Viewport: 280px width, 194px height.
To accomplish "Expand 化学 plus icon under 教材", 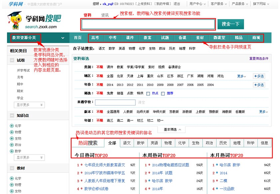I will [12, 178].
